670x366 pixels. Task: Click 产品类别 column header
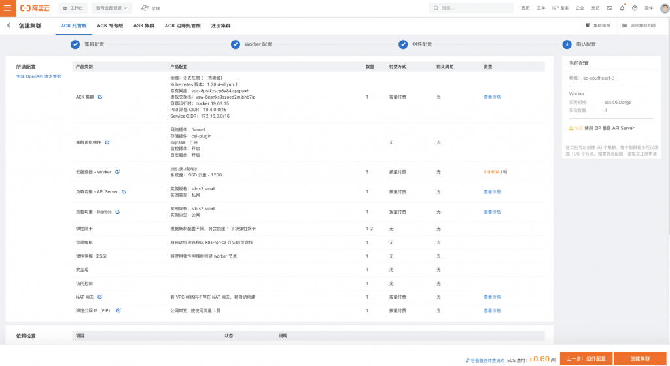coord(84,67)
